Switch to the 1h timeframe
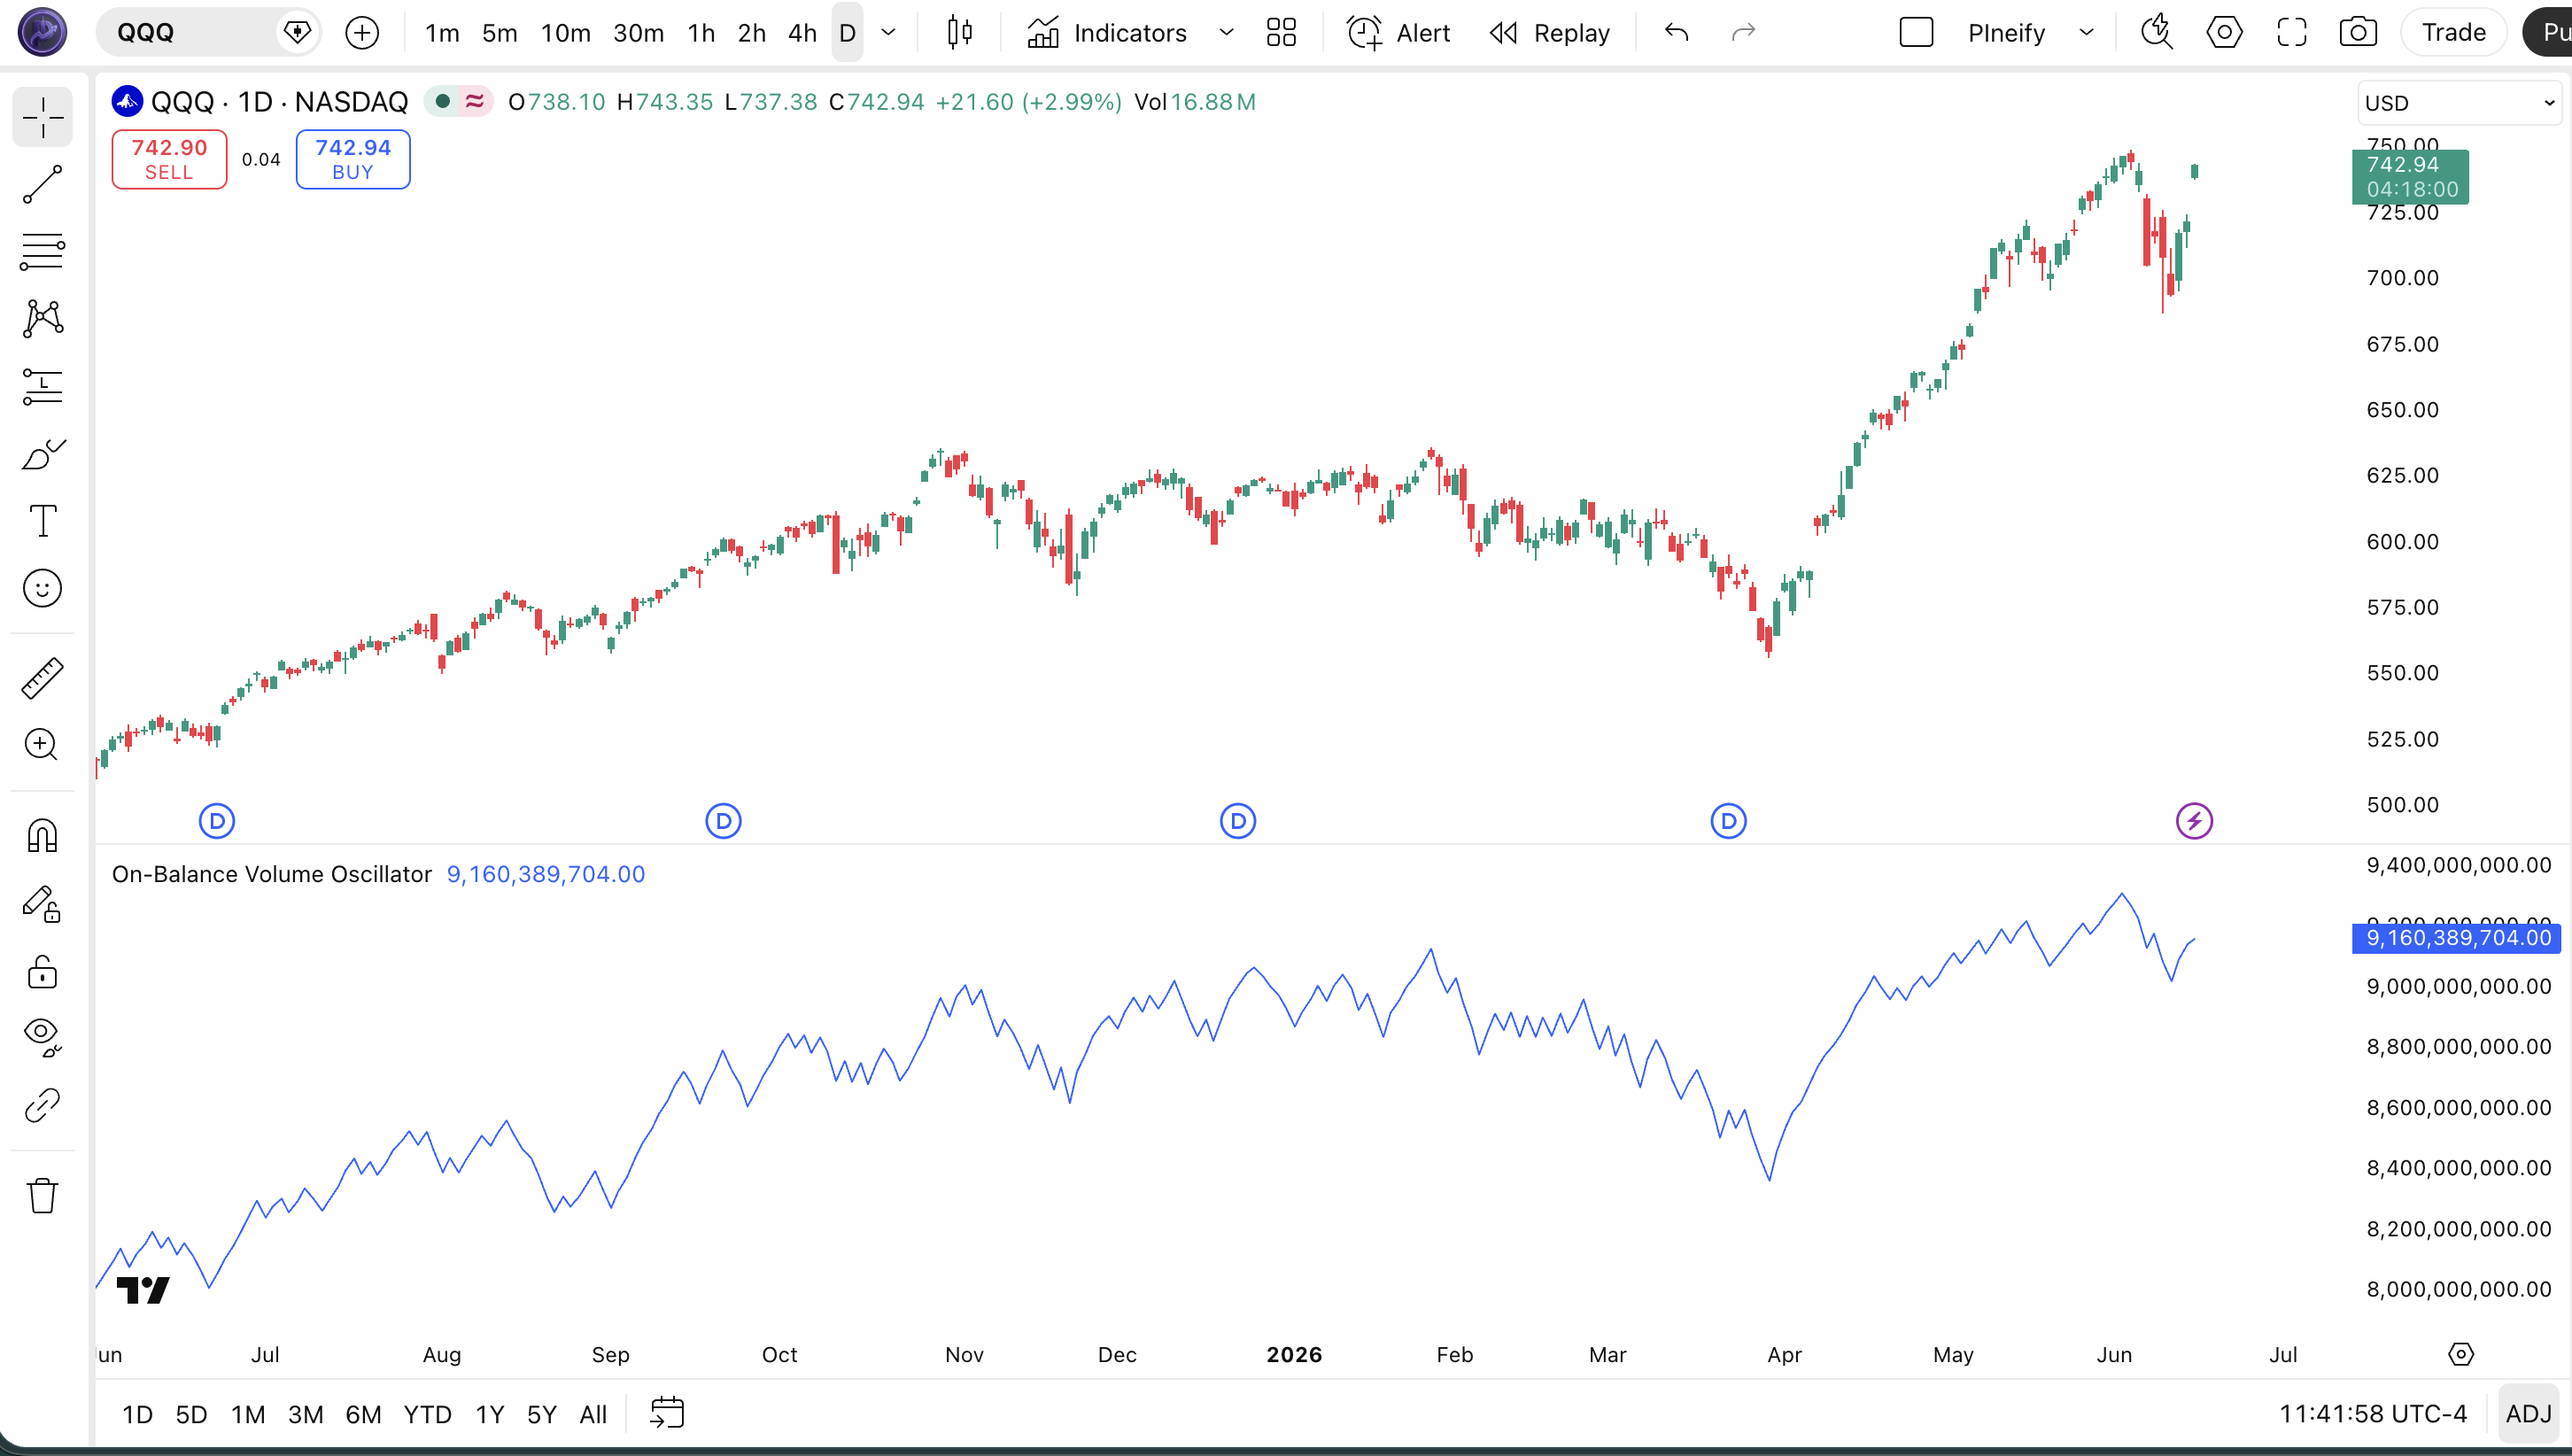This screenshot has height=1456, width=2572. 701,33
